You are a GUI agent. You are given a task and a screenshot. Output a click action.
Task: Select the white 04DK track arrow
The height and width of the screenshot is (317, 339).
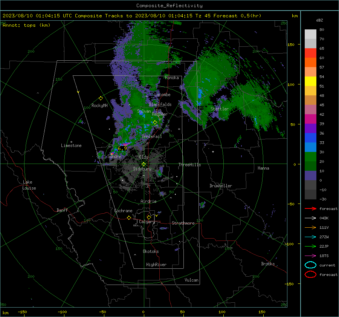[x=310, y=218]
